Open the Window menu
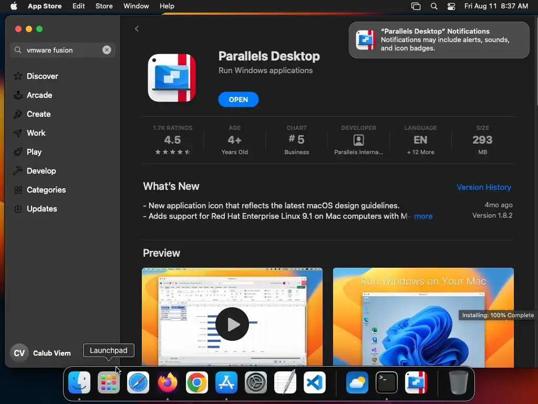Screen dimensions: 538x404 click(136, 6)
